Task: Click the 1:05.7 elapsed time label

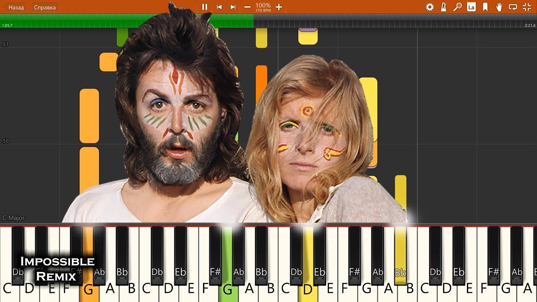Action: [7, 26]
